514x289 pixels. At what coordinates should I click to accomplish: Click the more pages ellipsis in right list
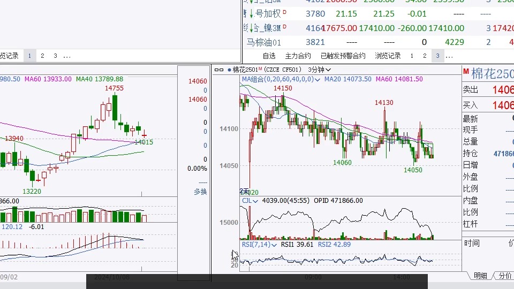click(449, 56)
